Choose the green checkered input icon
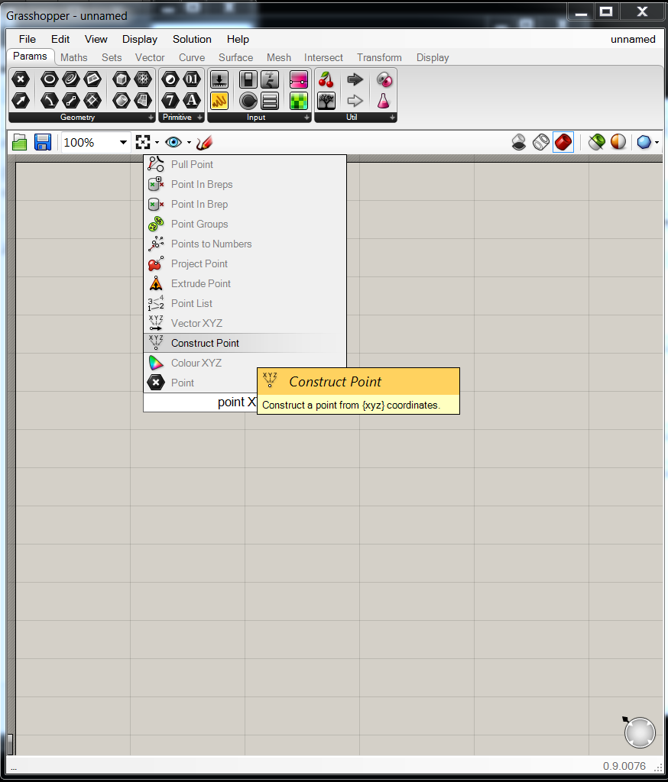This screenshot has height=782, width=668. [299, 101]
